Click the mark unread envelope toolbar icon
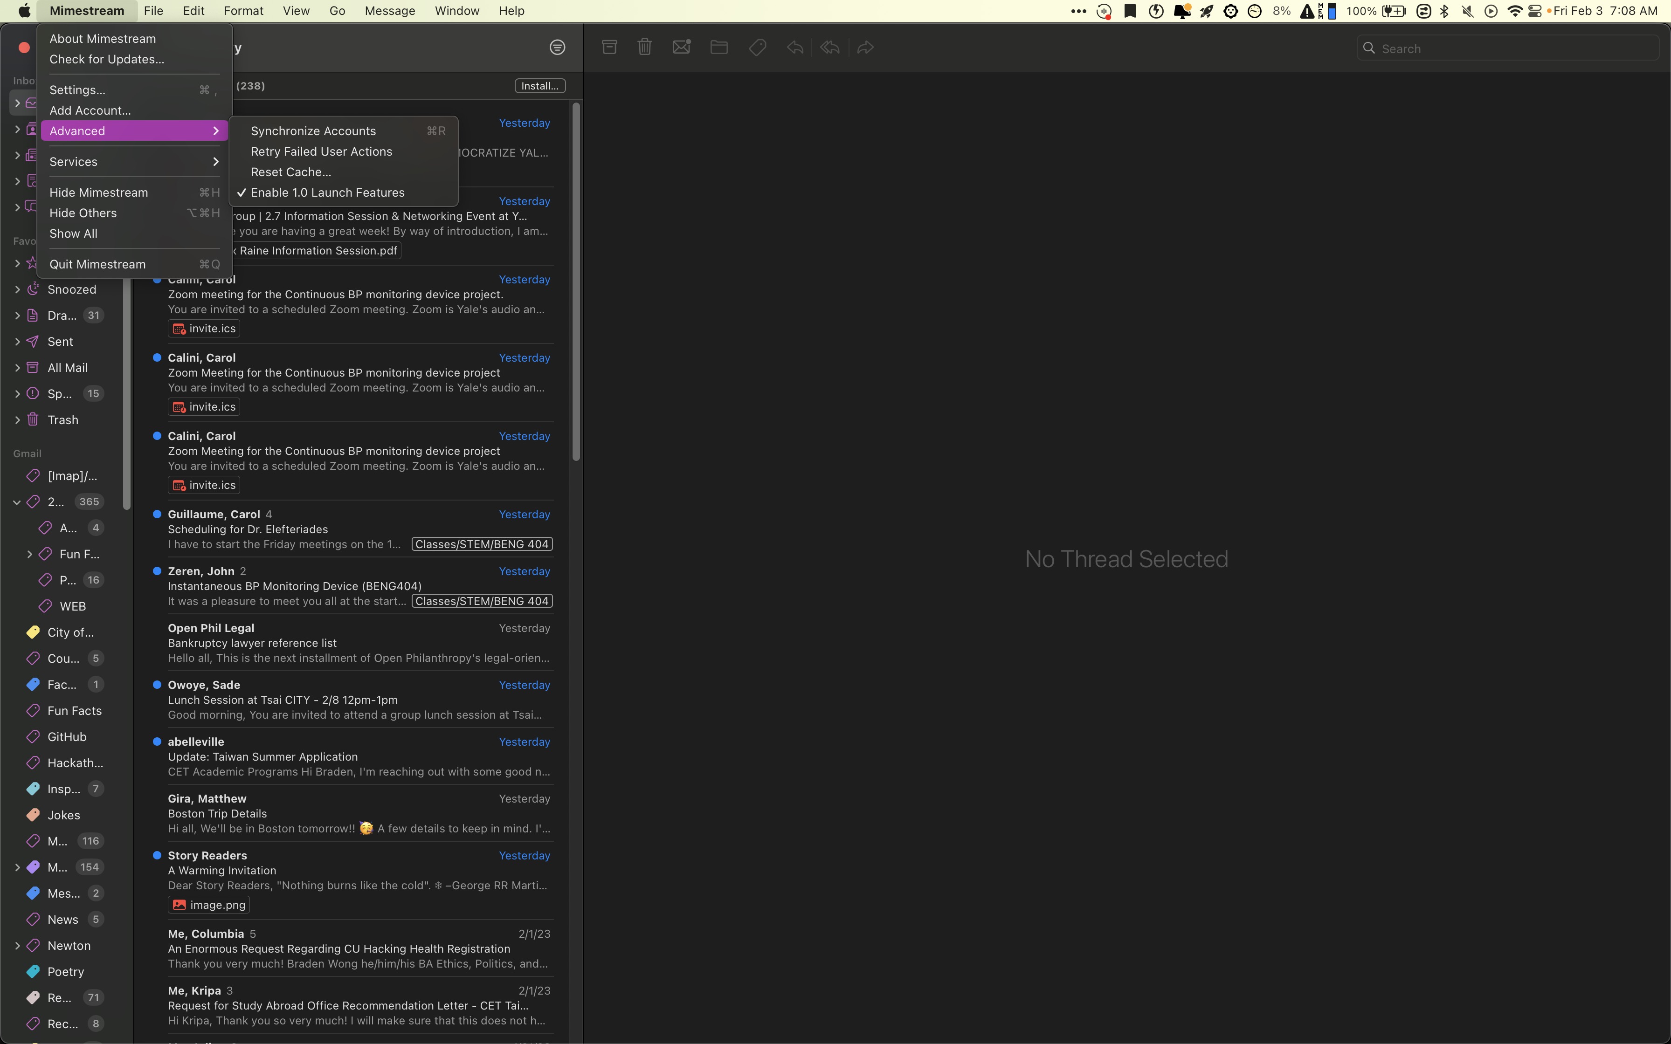The height and width of the screenshot is (1044, 1671). tap(681, 47)
